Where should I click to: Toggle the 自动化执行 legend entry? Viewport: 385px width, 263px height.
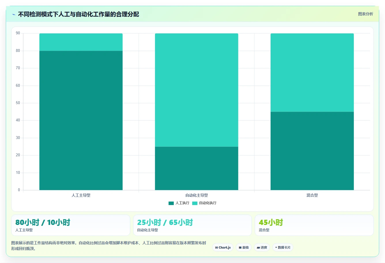pos(204,203)
